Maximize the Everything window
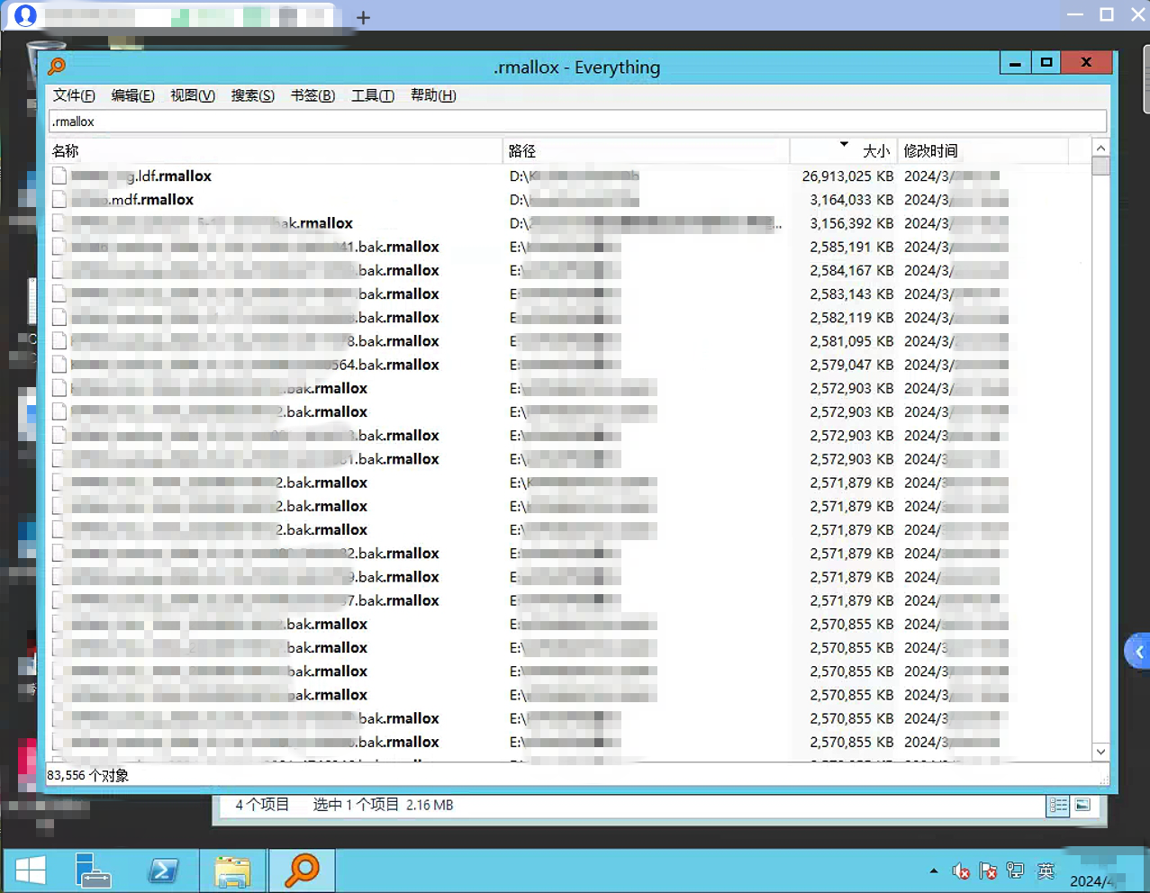The width and height of the screenshot is (1150, 893). click(1046, 63)
